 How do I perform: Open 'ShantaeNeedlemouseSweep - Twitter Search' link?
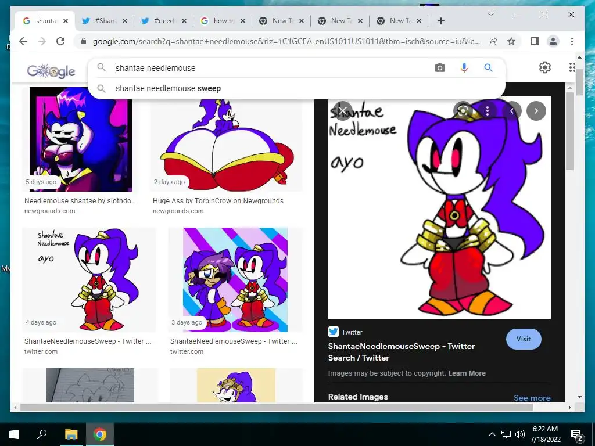click(x=402, y=351)
